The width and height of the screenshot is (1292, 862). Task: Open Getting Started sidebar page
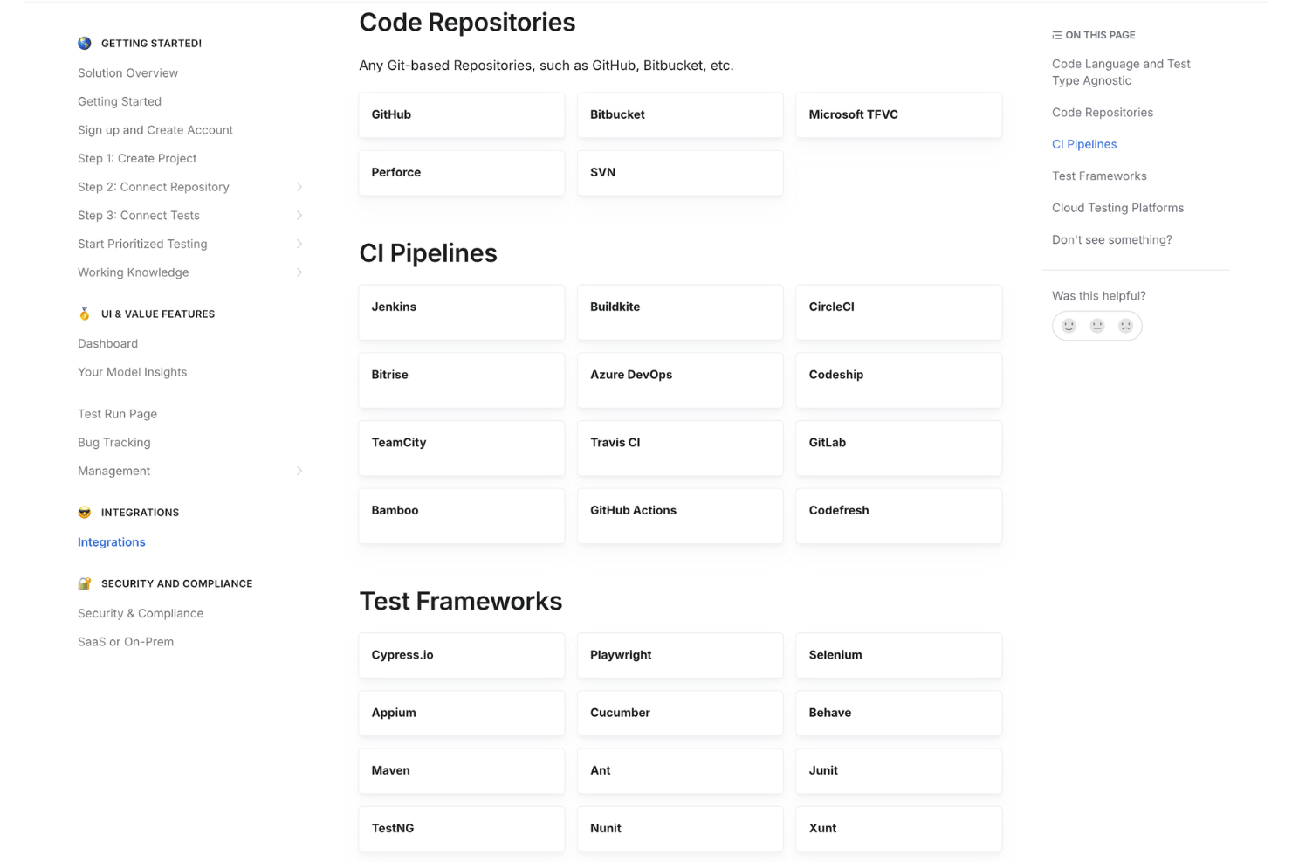coord(120,101)
